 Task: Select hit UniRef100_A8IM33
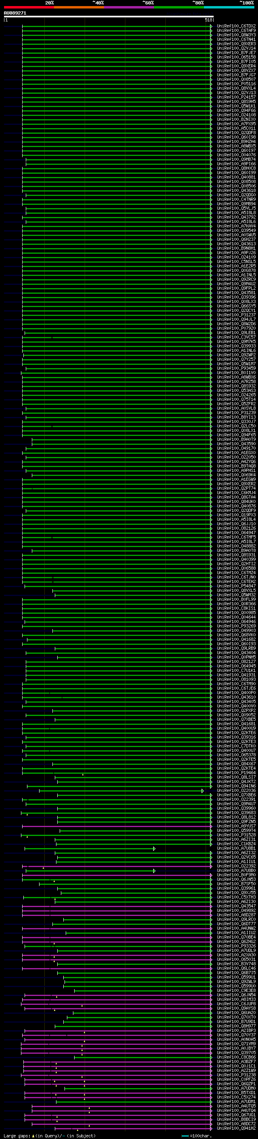pos(236,999)
